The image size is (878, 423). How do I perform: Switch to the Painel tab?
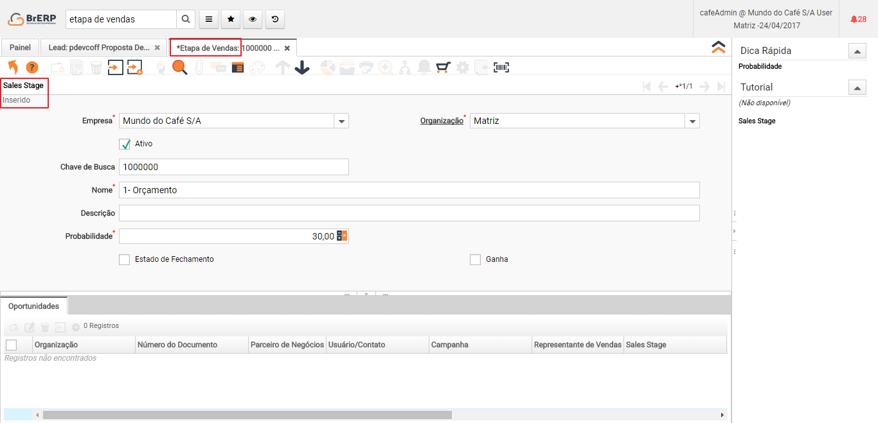click(20, 47)
